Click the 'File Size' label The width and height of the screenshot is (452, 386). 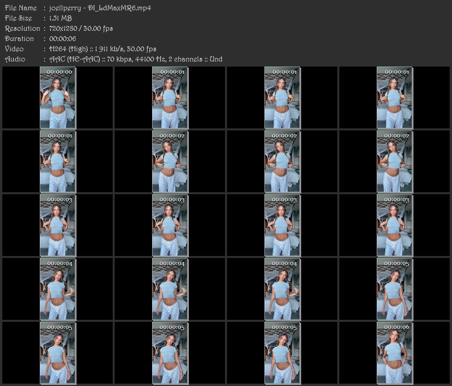point(18,18)
